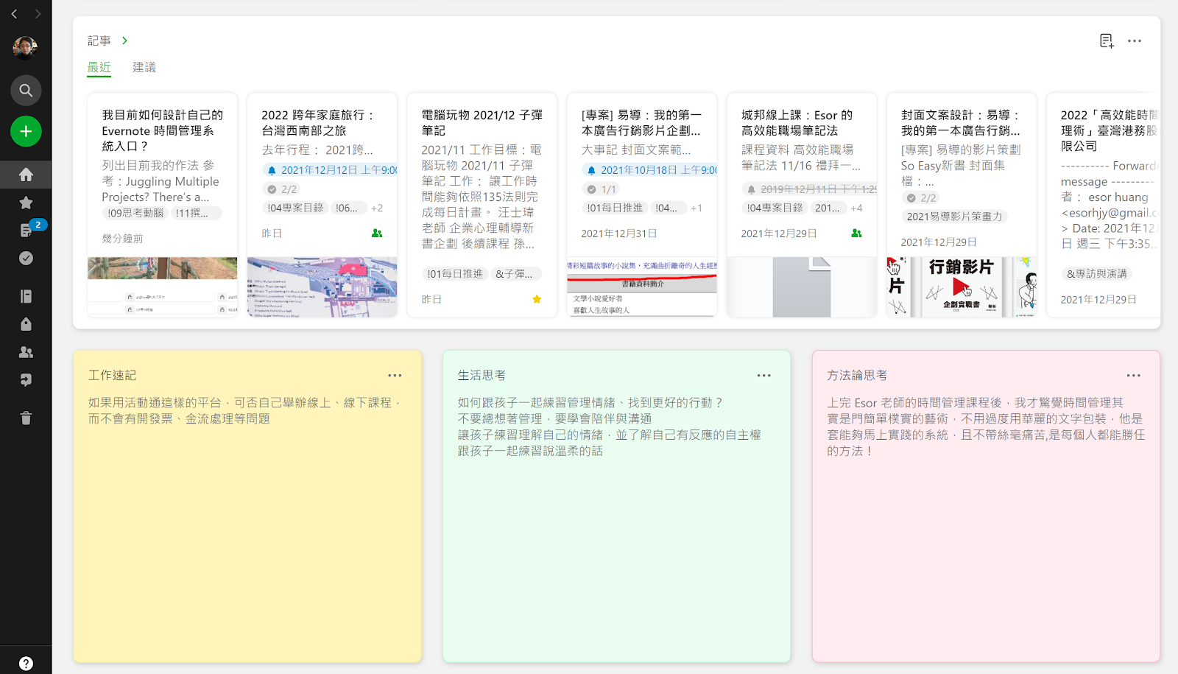The height and width of the screenshot is (674, 1178).
Task: Switch to the 建議 tab
Action: tap(144, 67)
